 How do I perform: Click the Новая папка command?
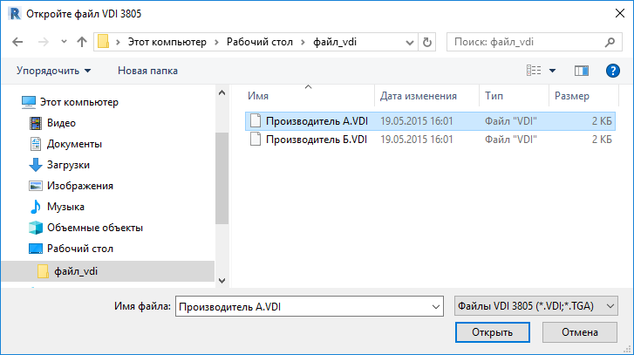147,71
